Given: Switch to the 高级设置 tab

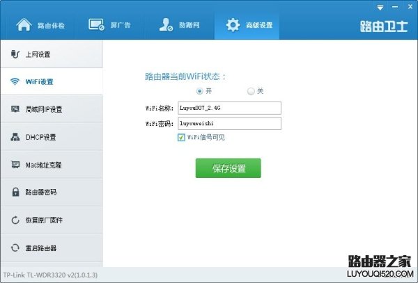Looking at the screenshot, I should (x=247, y=25).
